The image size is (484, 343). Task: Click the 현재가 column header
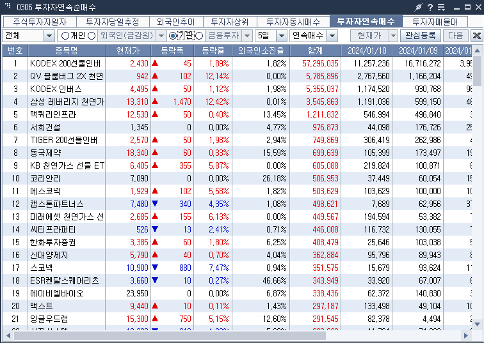click(128, 50)
